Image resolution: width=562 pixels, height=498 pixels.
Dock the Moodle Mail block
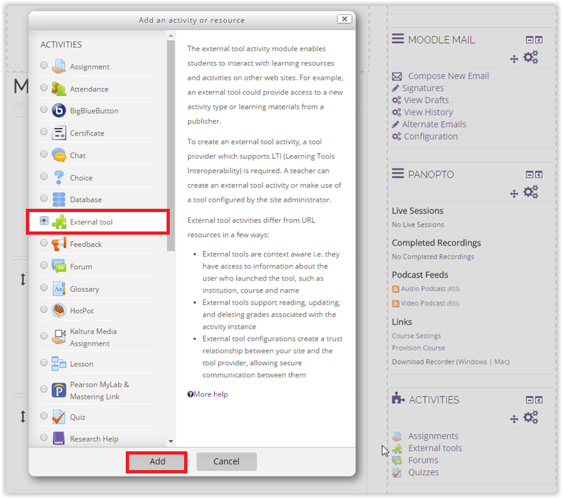539,40
